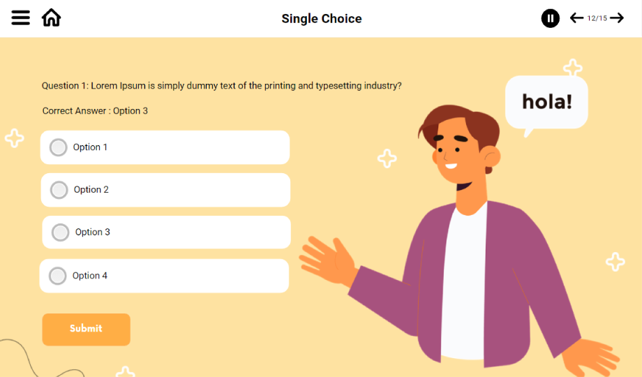Go to previous slide arrow
The image size is (642, 377).
point(576,18)
